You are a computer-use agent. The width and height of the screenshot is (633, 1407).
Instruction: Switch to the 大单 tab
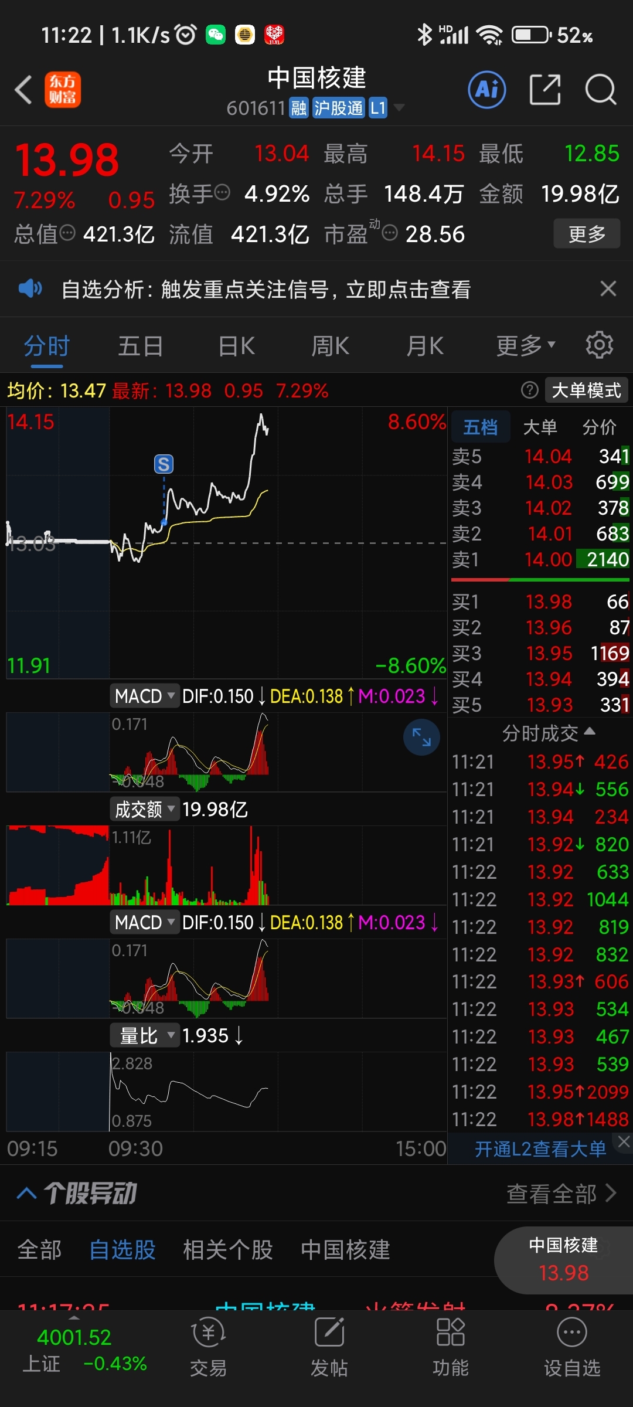540,427
